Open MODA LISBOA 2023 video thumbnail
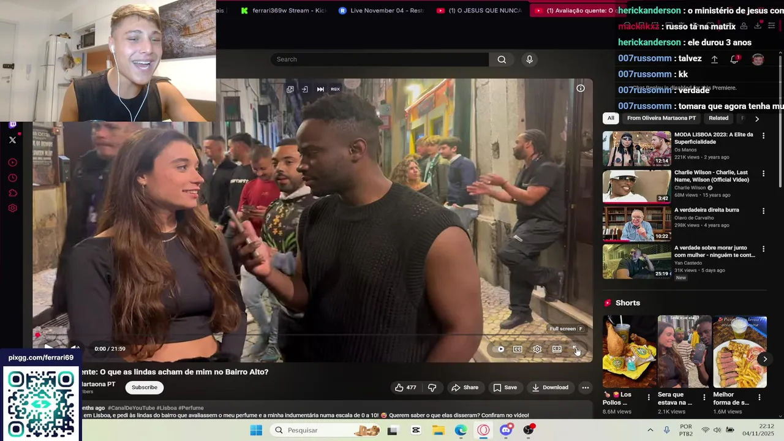 (636, 149)
